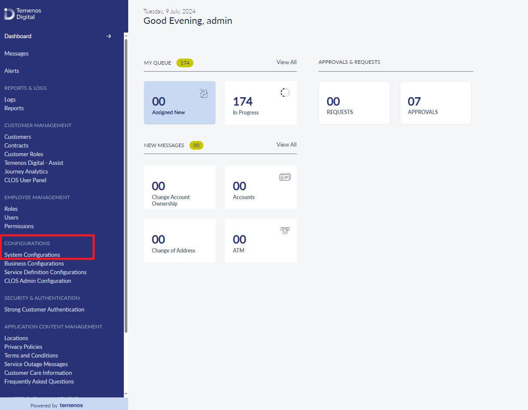Click the envelope icon on Assigned New card
528x410 pixels.
point(203,93)
